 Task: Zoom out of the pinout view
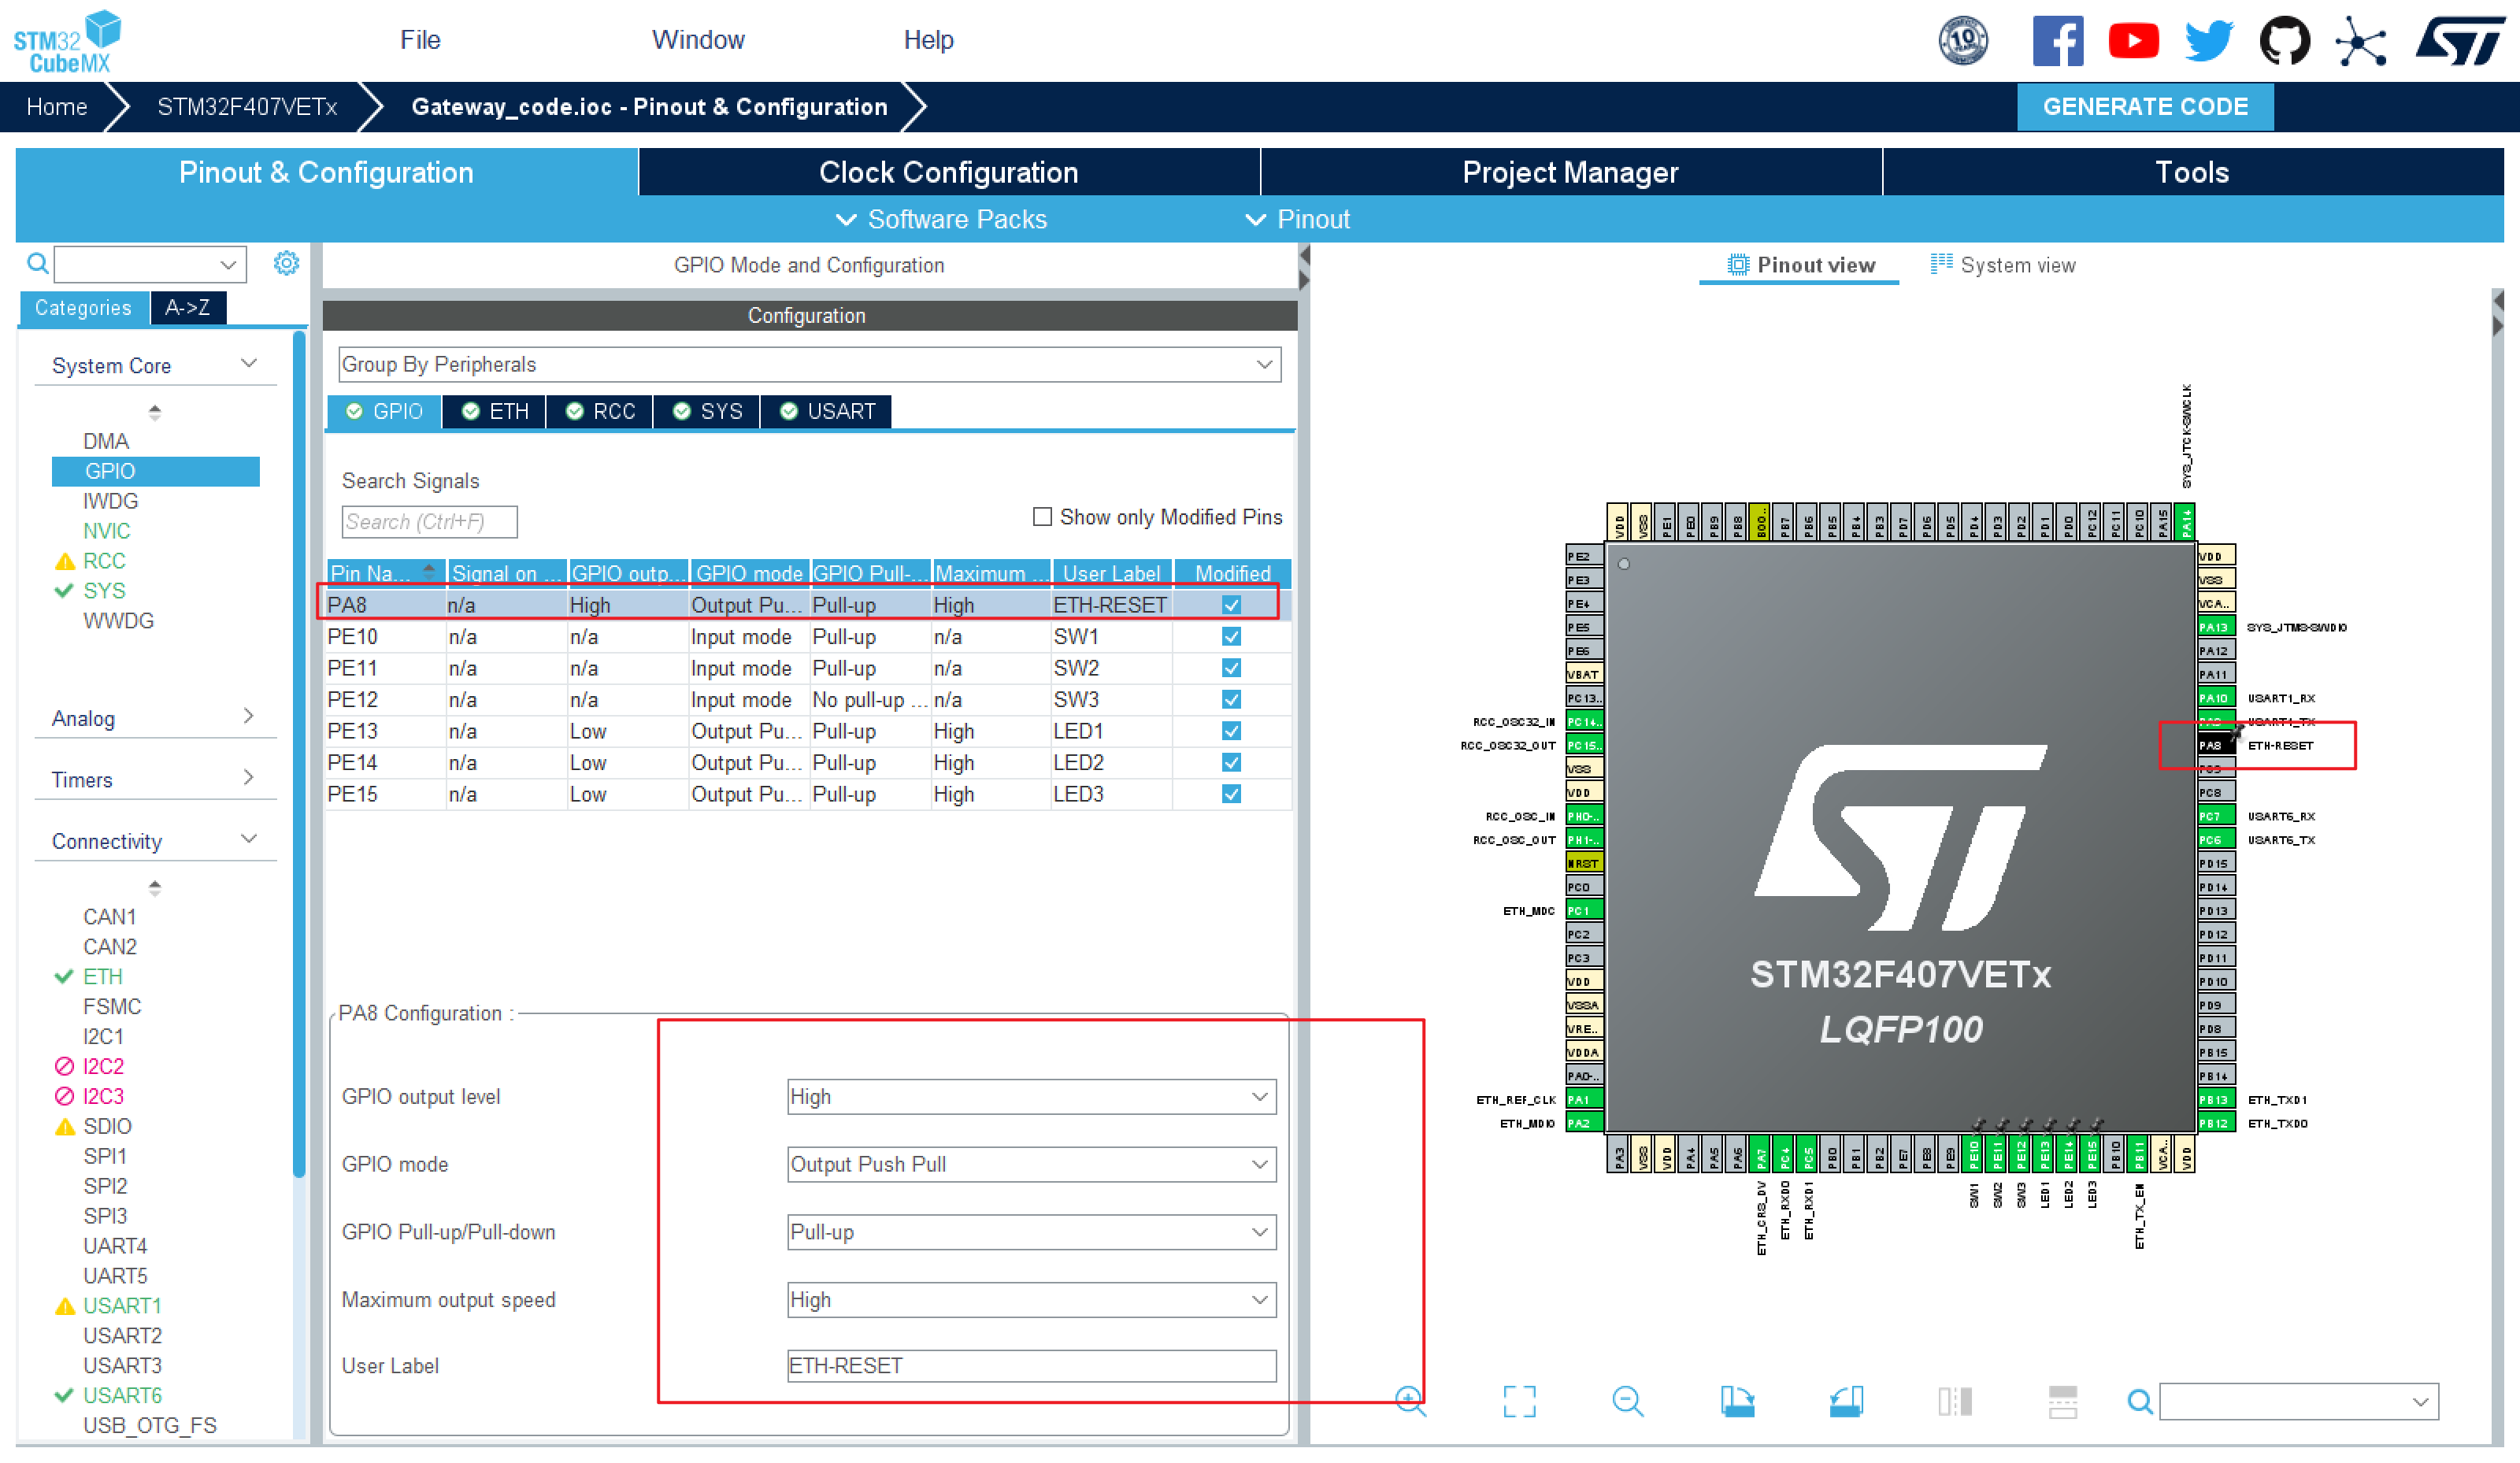[1627, 1401]
